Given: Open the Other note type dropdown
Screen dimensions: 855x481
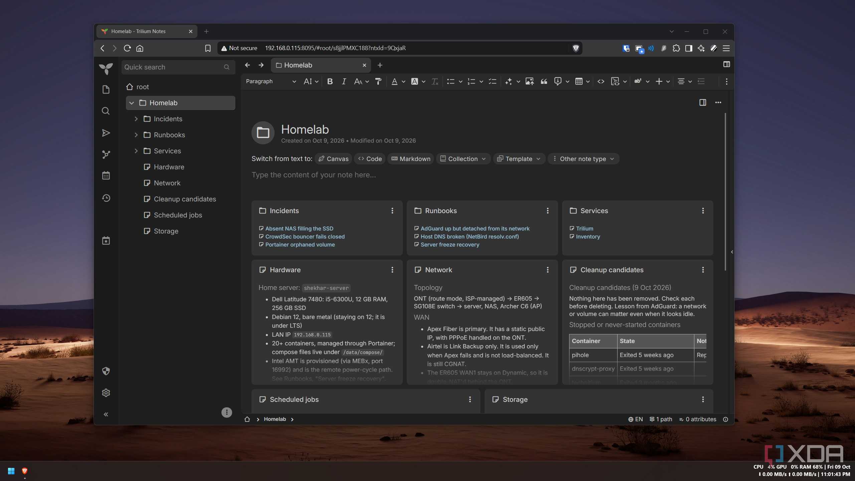Looking at the screenshot, I should (x=583, y=159).
